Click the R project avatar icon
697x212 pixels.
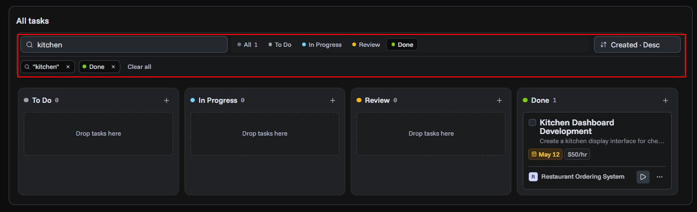533,176
